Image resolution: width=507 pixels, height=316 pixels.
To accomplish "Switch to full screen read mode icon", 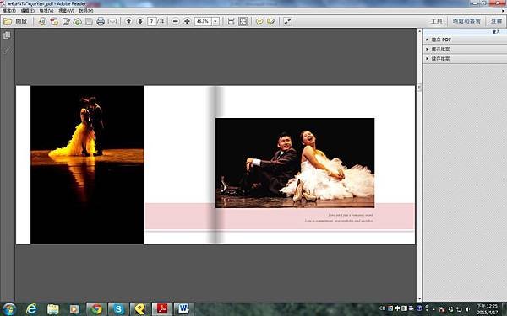I will [287, 22].
